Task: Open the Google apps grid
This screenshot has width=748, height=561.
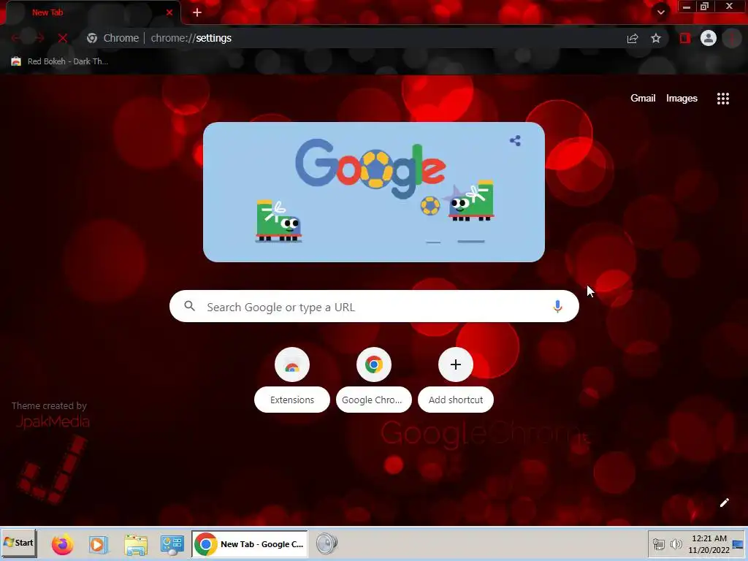Action: tap(722, 99)
